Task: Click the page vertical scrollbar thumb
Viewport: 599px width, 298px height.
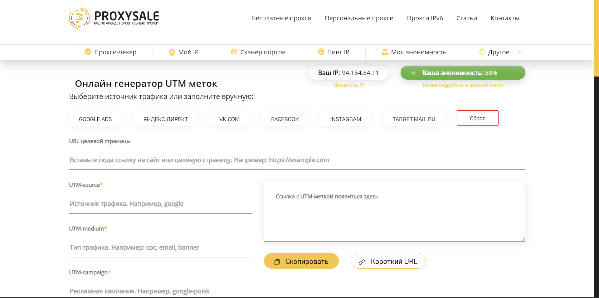Action: coord(597,38)
